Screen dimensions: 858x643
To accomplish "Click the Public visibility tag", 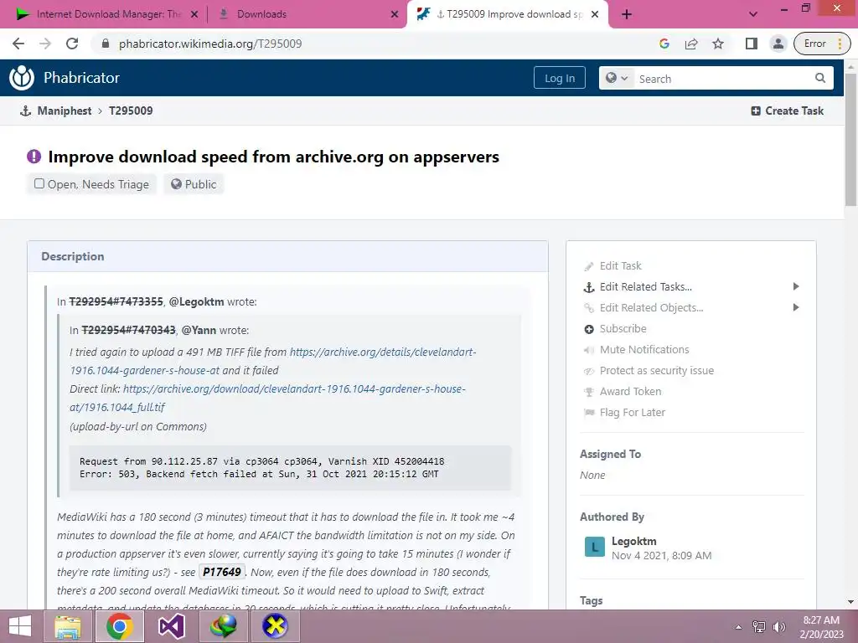I will [x=194, y=184].
